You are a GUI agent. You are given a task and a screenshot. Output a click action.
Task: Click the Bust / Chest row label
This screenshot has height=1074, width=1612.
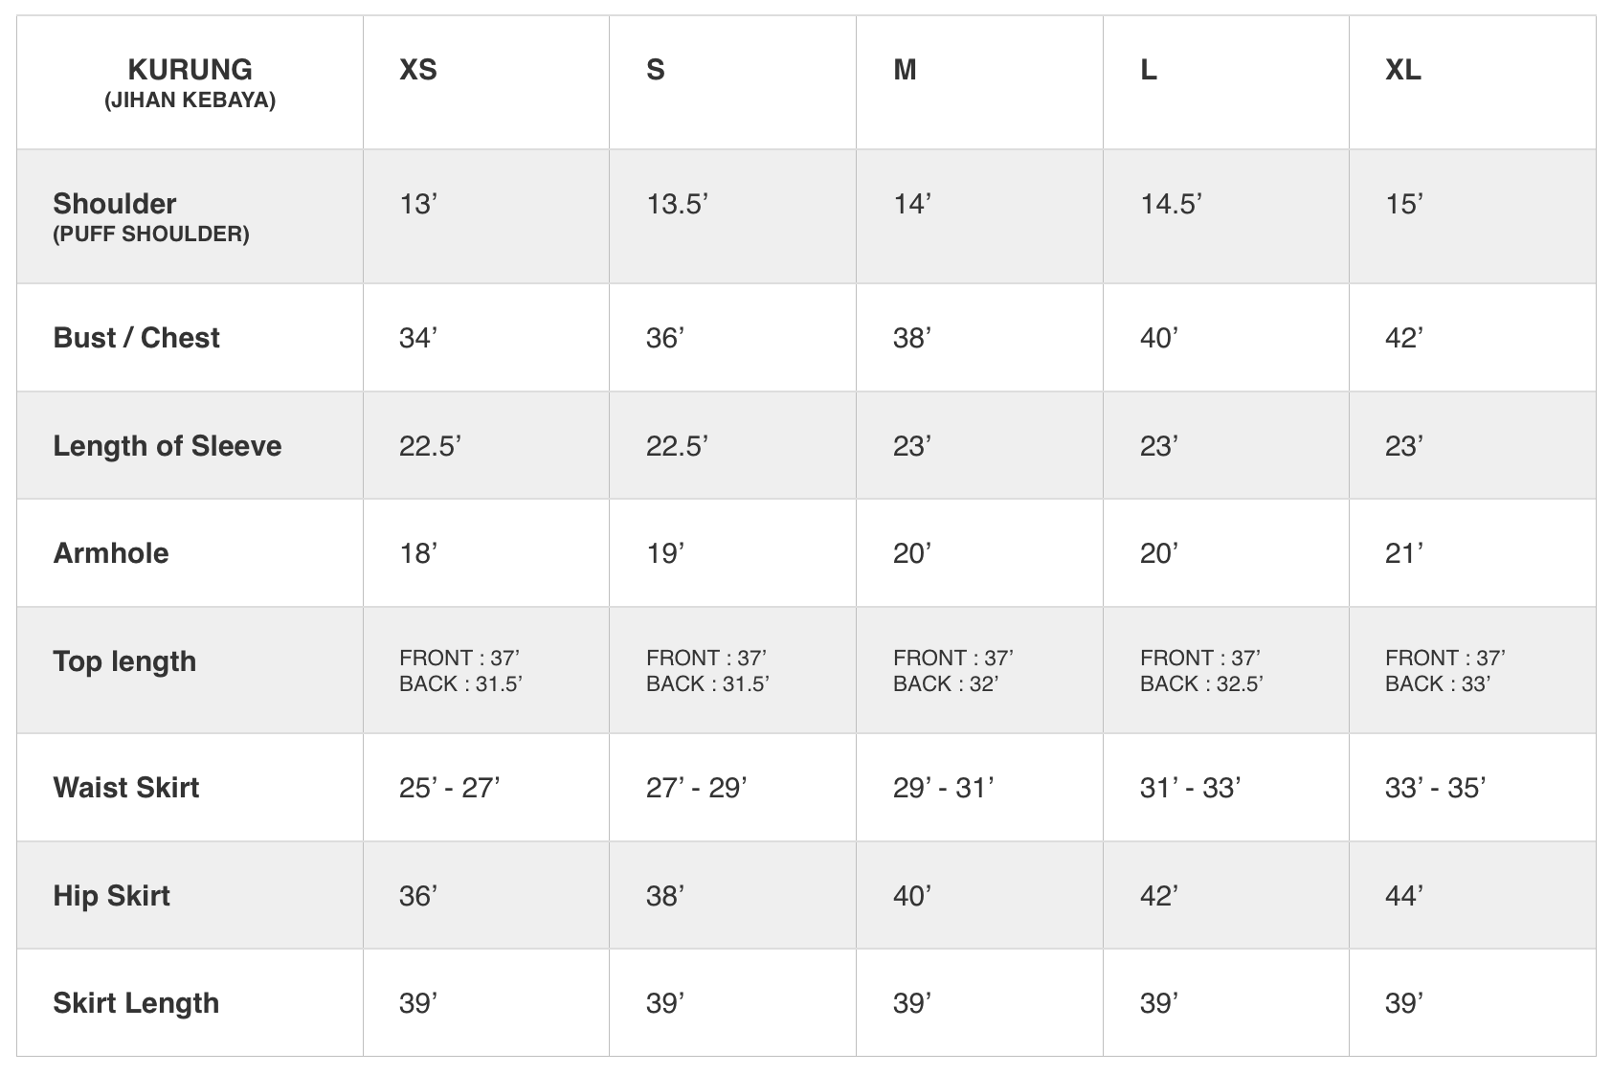(x=137, y=338)
